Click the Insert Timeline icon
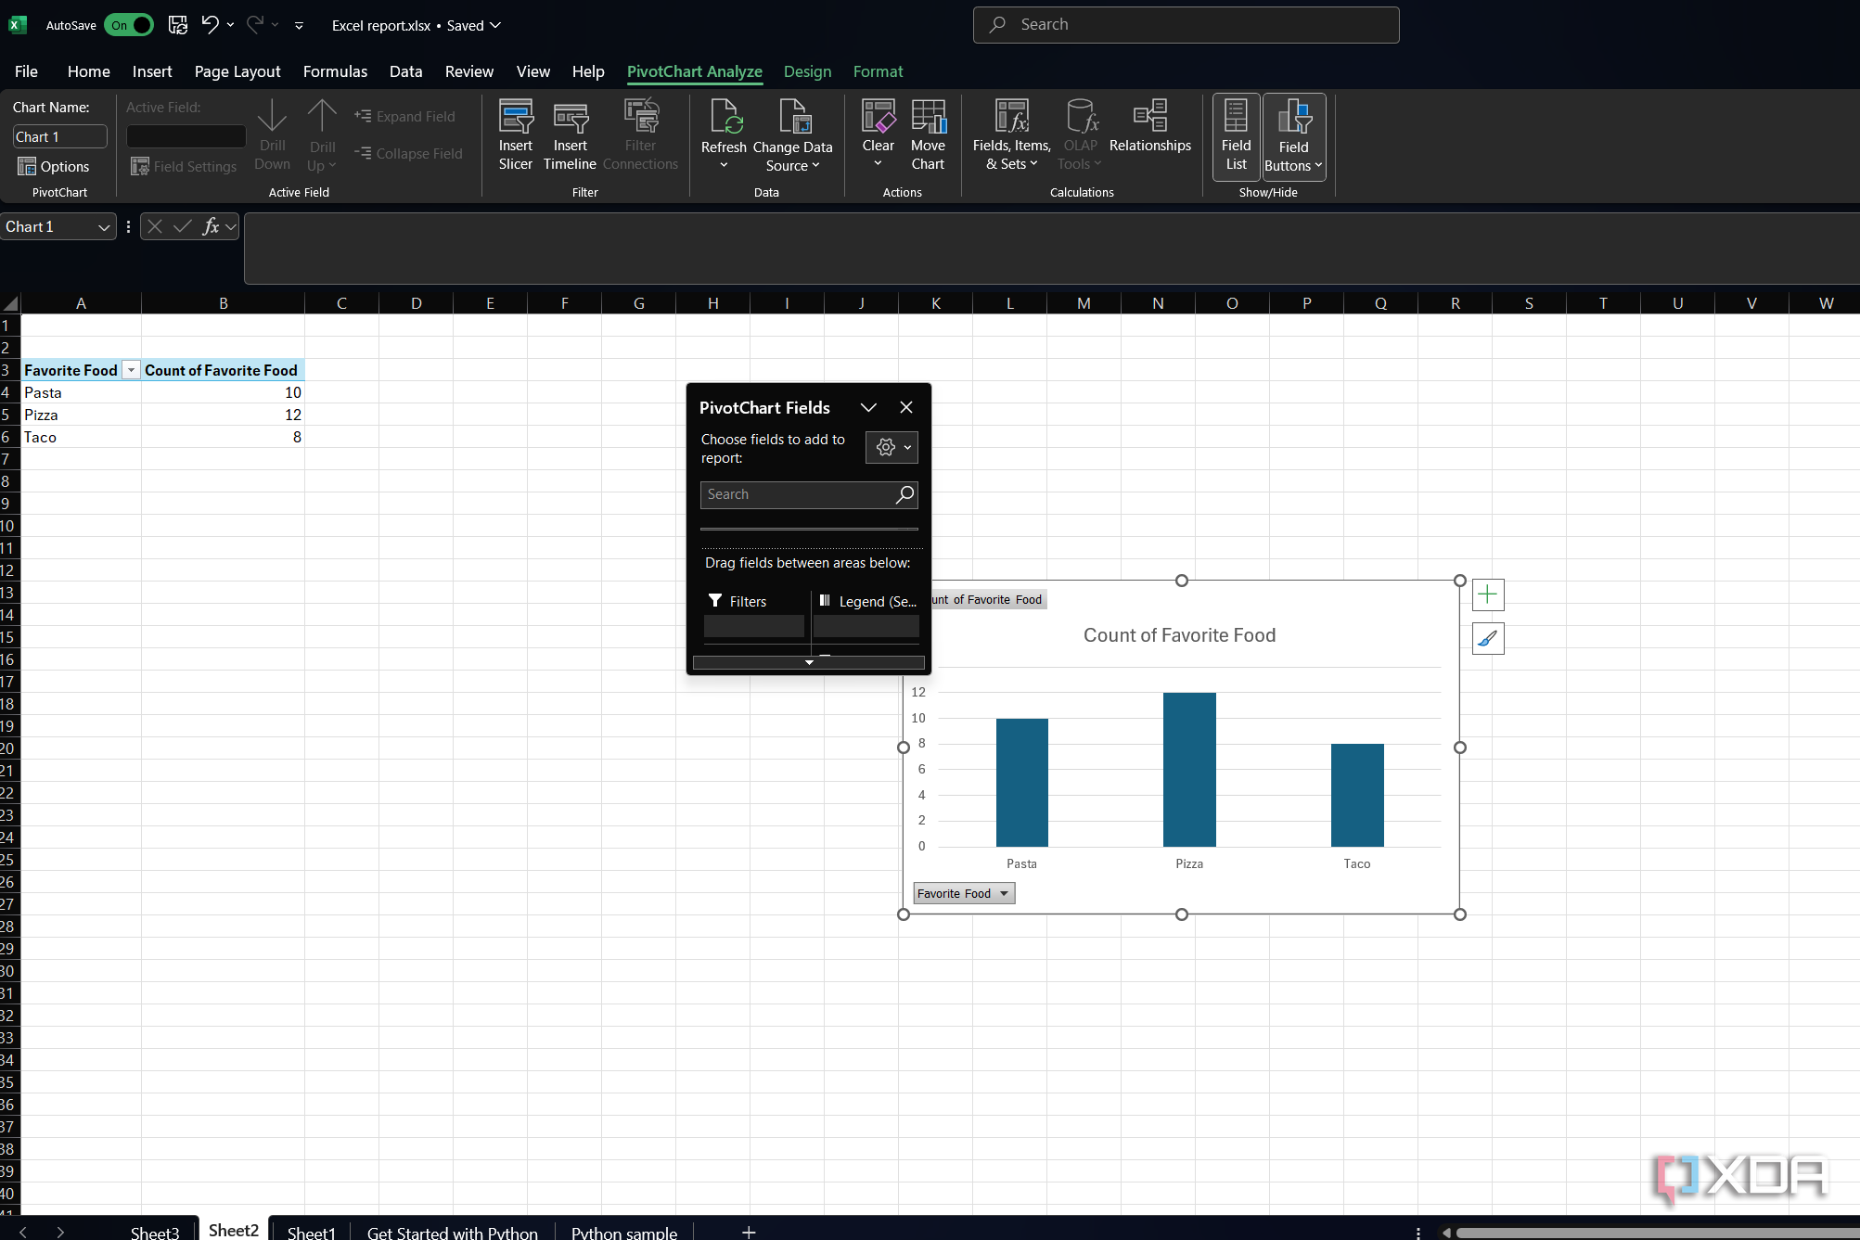1860x1240 pixels. click(570, 135)
